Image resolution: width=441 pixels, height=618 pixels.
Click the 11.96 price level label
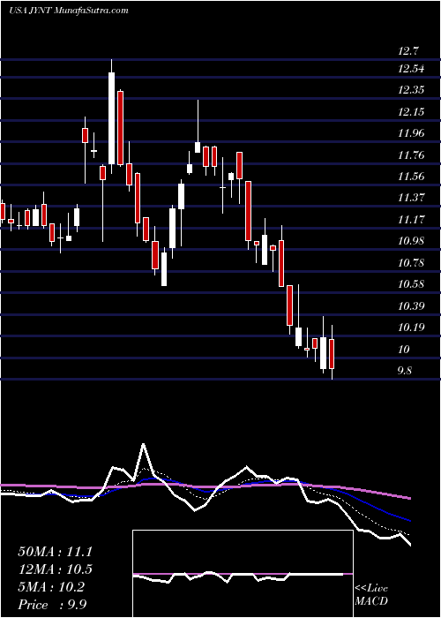[x=411, y=133]
